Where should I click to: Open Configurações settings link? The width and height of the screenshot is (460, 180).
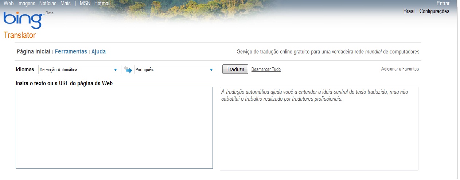coord(434,11)
